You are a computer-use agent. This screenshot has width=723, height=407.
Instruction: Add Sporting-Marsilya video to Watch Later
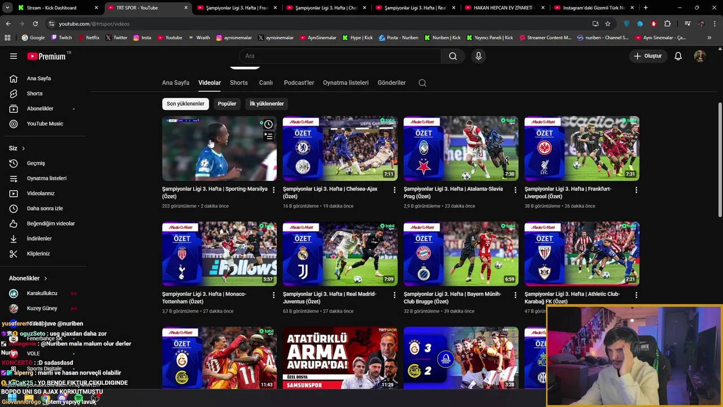pyautogui.click(x=268, y=124)
